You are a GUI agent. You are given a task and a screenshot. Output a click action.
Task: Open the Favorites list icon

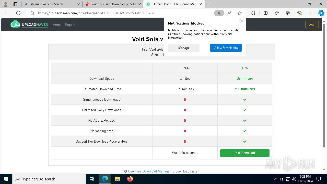click(x=277, y=13)
